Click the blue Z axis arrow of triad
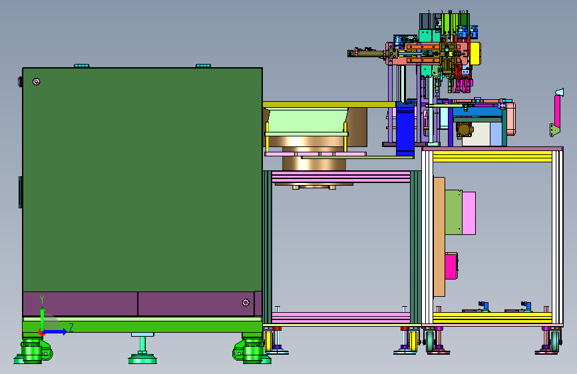Viewport: 577px width, 374px height. (x=55, y=331)
